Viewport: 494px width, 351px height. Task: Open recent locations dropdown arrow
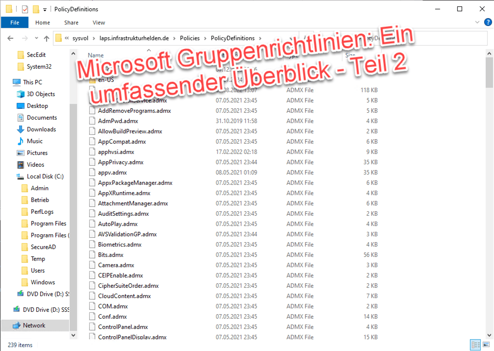tap(36, 38)
